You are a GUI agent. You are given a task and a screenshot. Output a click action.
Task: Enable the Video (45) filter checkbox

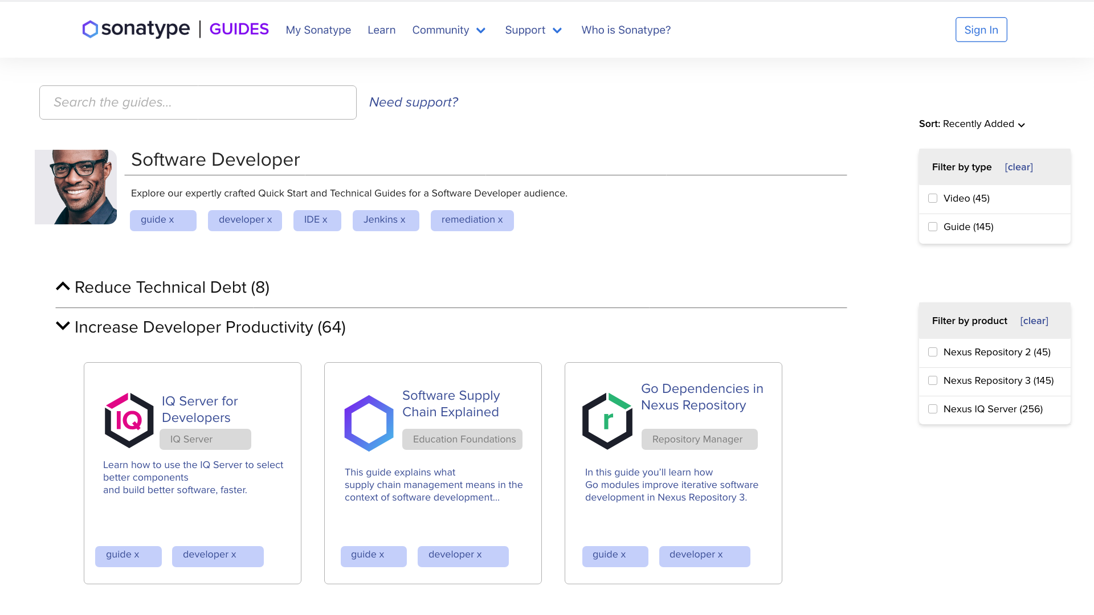pos(933,198)
